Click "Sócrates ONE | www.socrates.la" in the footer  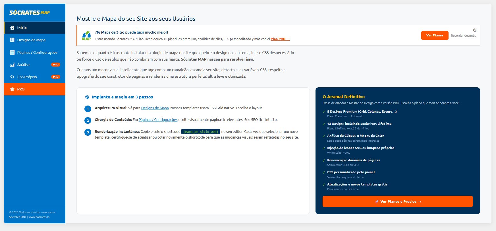(x=29, y=217)
